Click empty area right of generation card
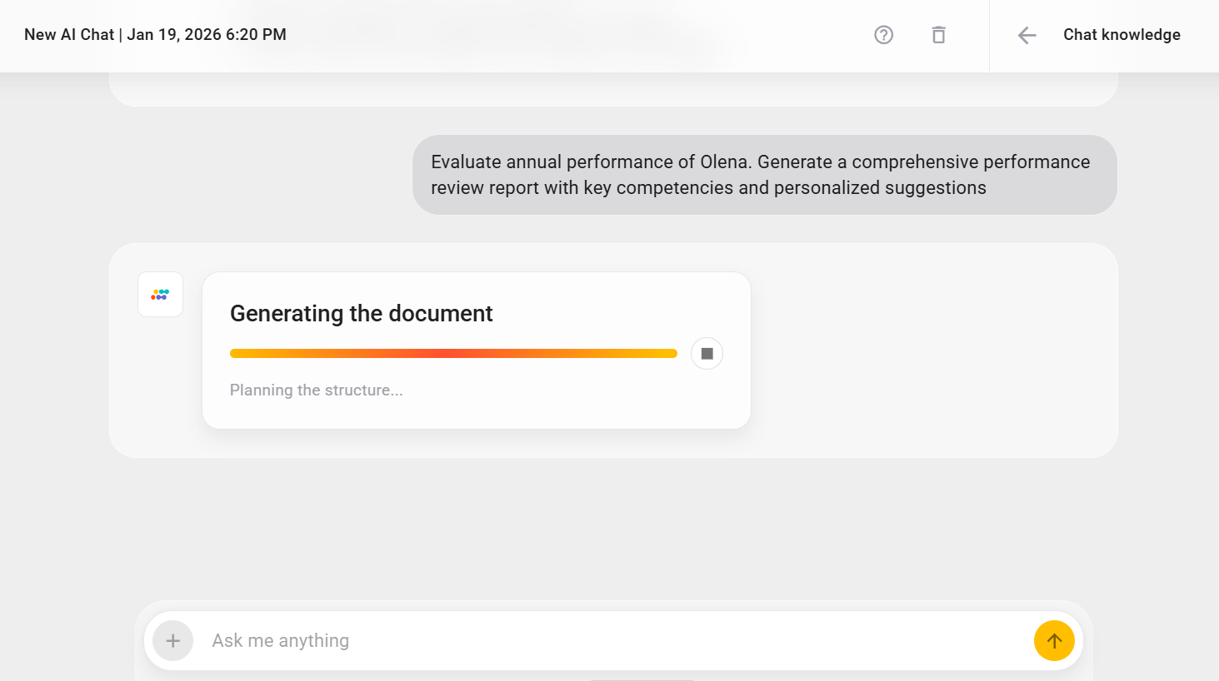Screen dimensions: 1219x681 pyautogui.click(x=933, y=350)
